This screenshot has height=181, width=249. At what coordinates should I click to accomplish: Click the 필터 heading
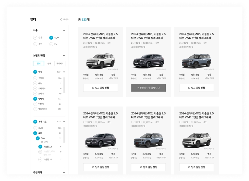[x=33, y=20]
